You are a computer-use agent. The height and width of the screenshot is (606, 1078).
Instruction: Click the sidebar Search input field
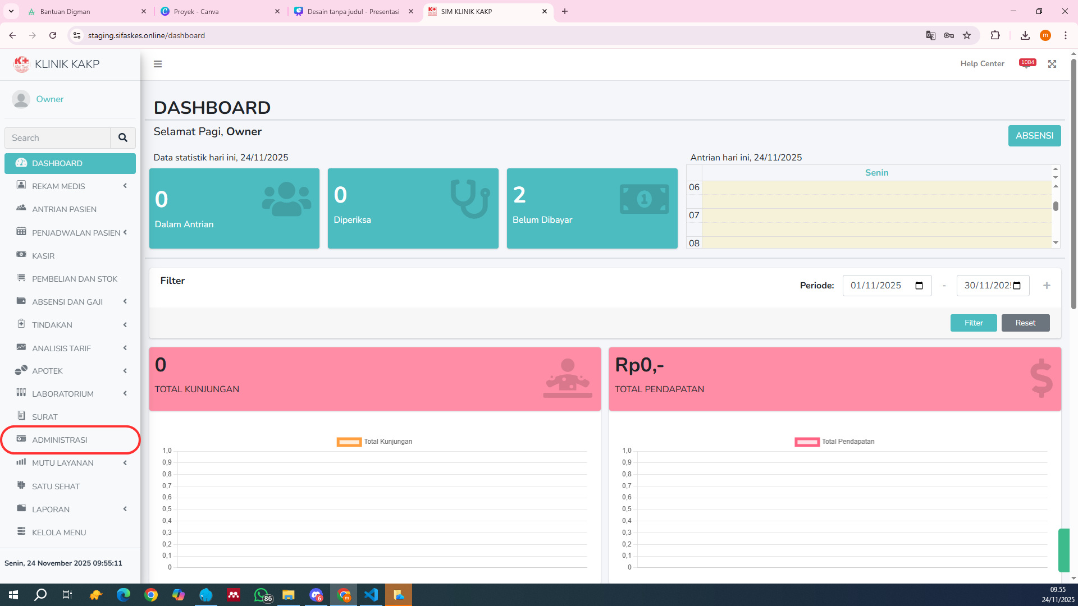(58, 137)
